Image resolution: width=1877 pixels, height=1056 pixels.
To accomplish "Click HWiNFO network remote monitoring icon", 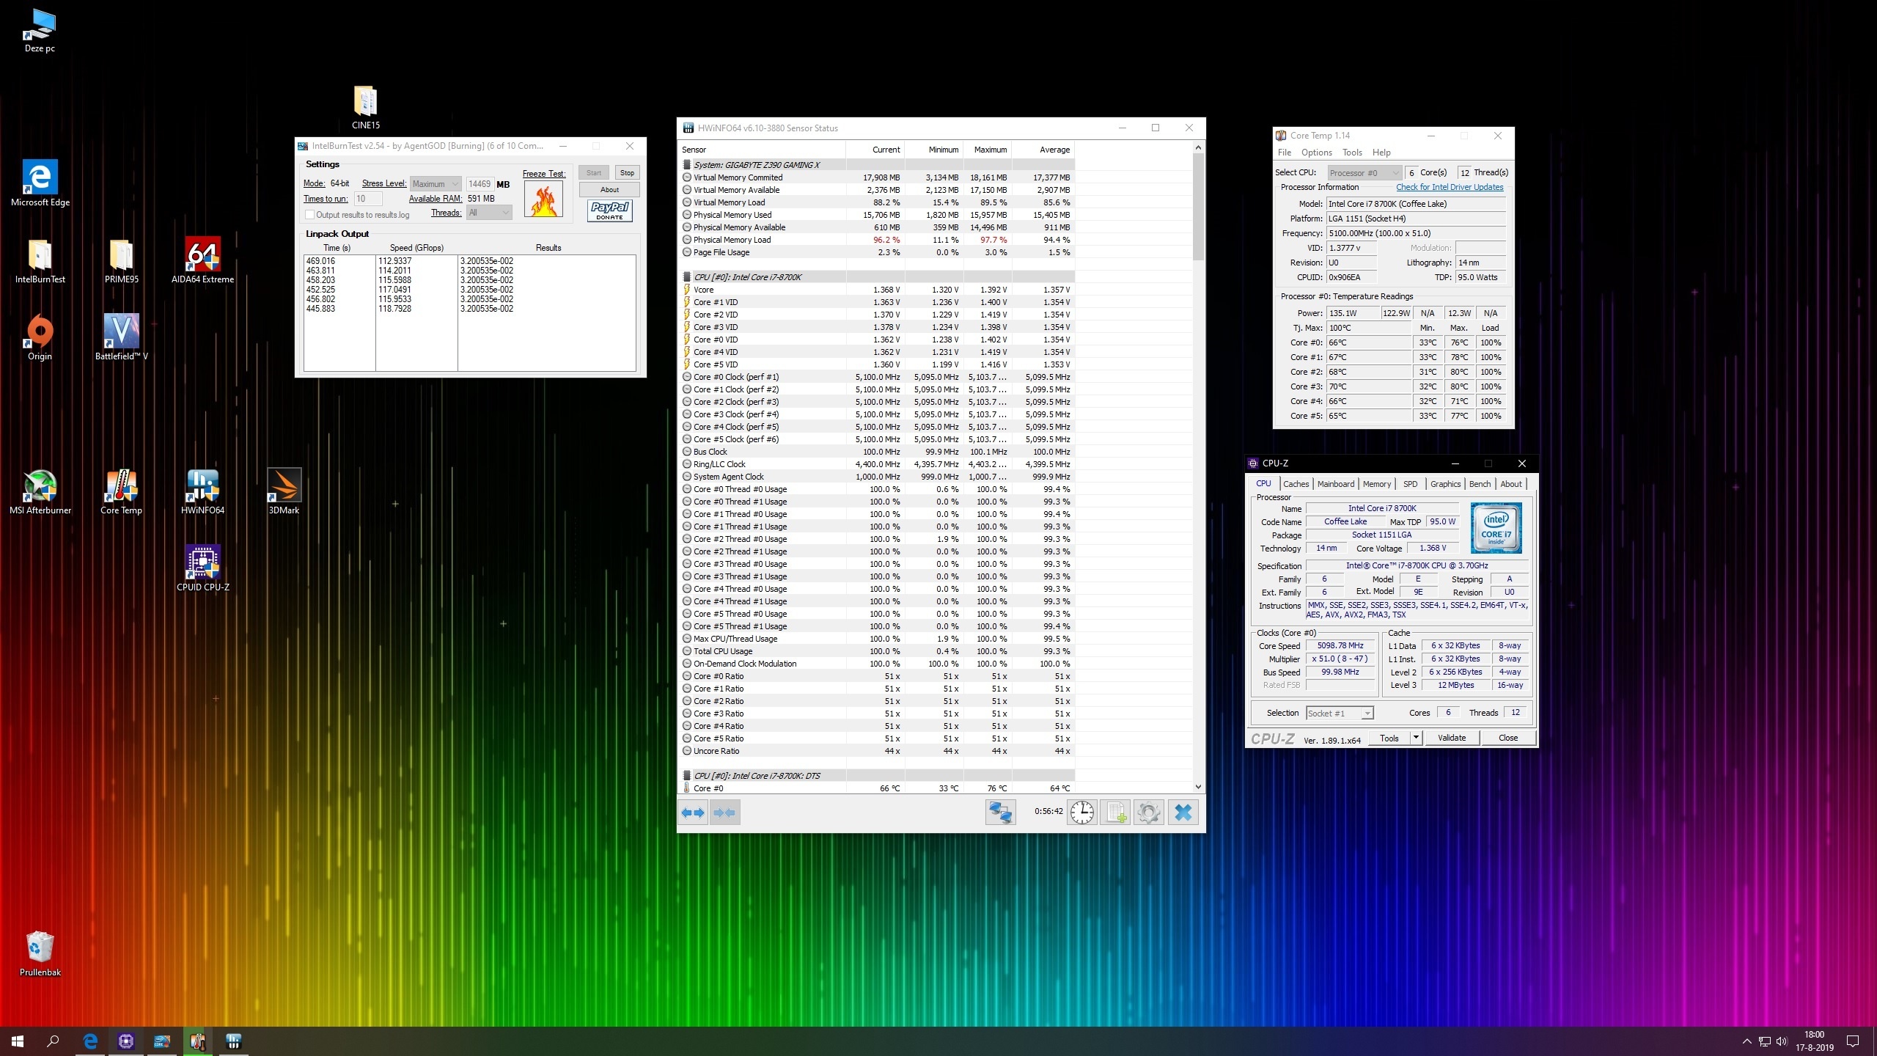I will click(x=1001, y=813).
